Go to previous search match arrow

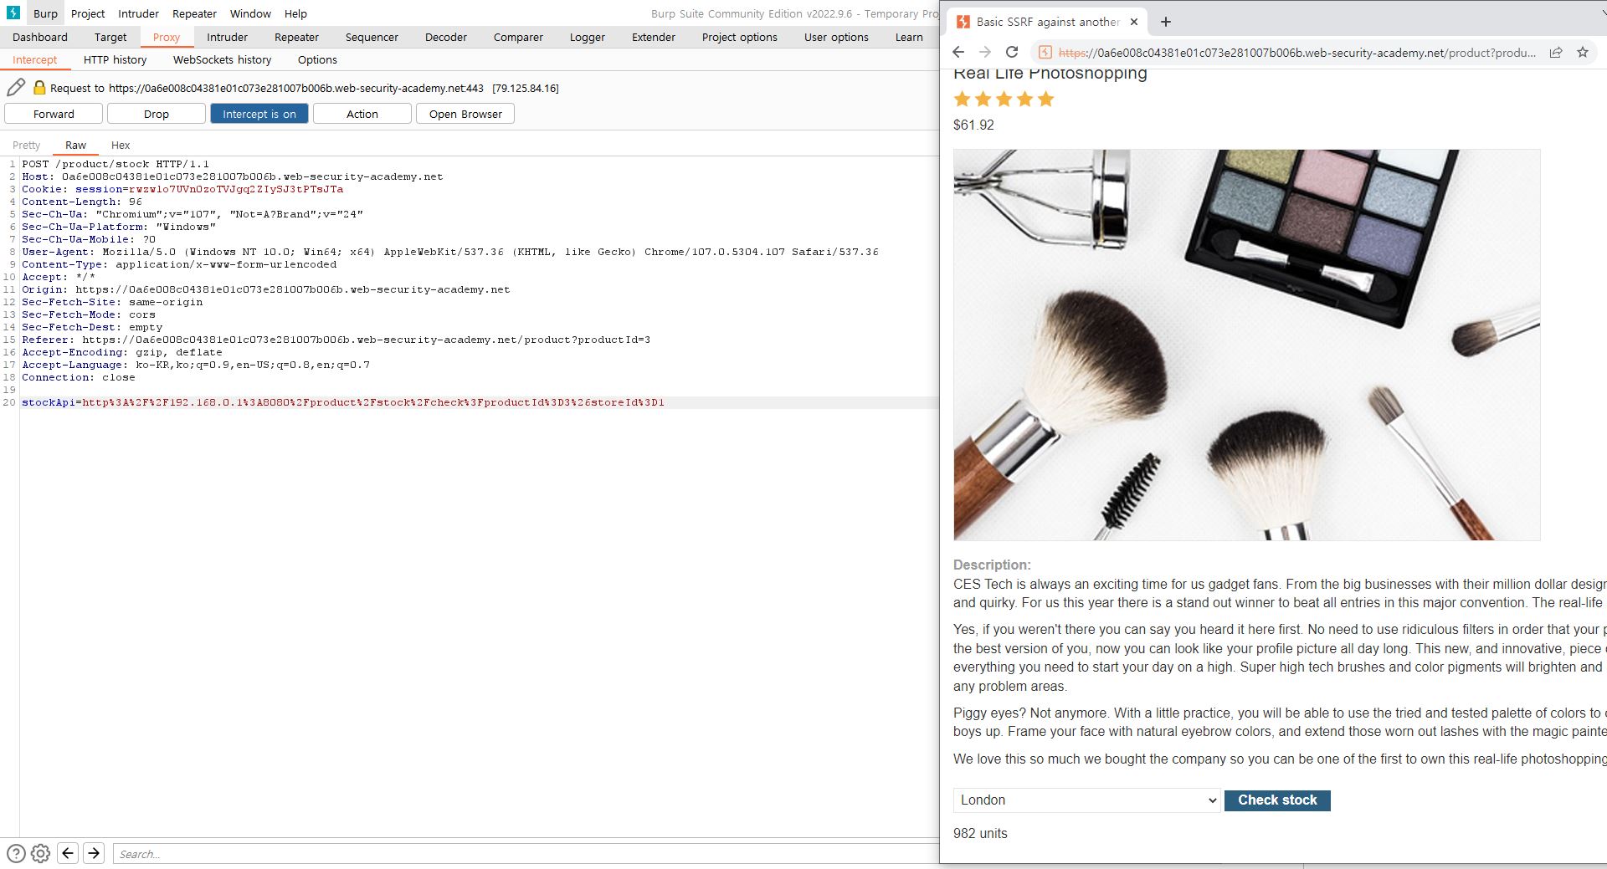(x=69, y=853)
